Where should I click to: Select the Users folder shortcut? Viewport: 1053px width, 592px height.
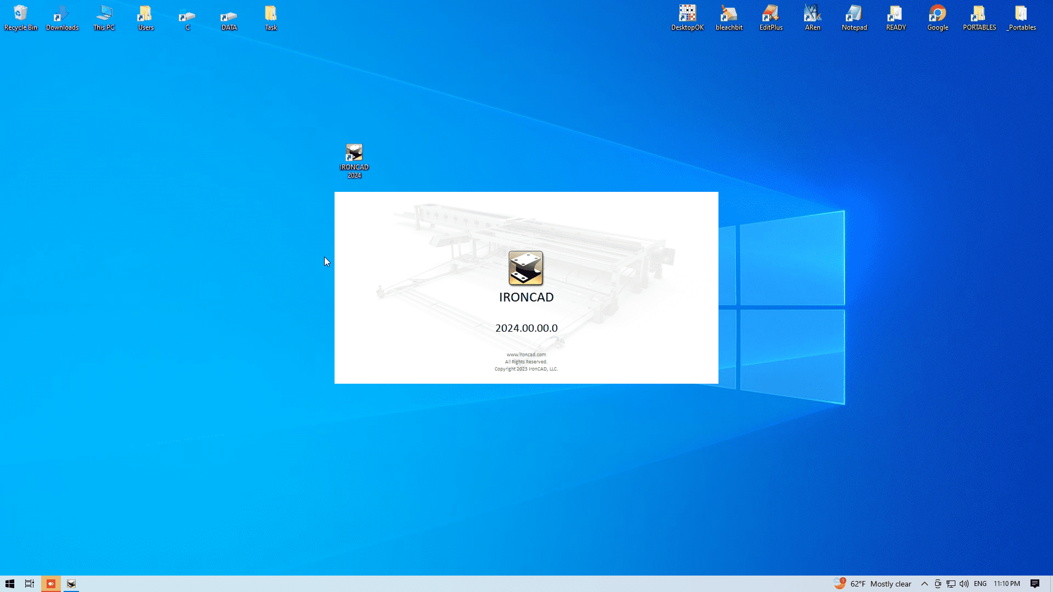point(145,18)
